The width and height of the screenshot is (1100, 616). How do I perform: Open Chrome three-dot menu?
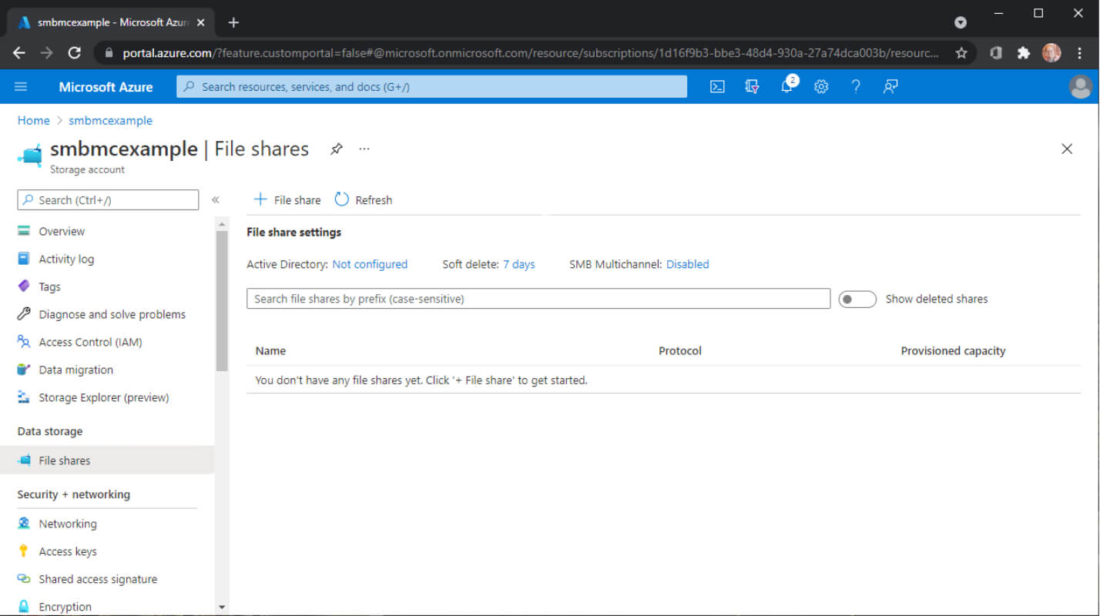tap(1080, 53)
